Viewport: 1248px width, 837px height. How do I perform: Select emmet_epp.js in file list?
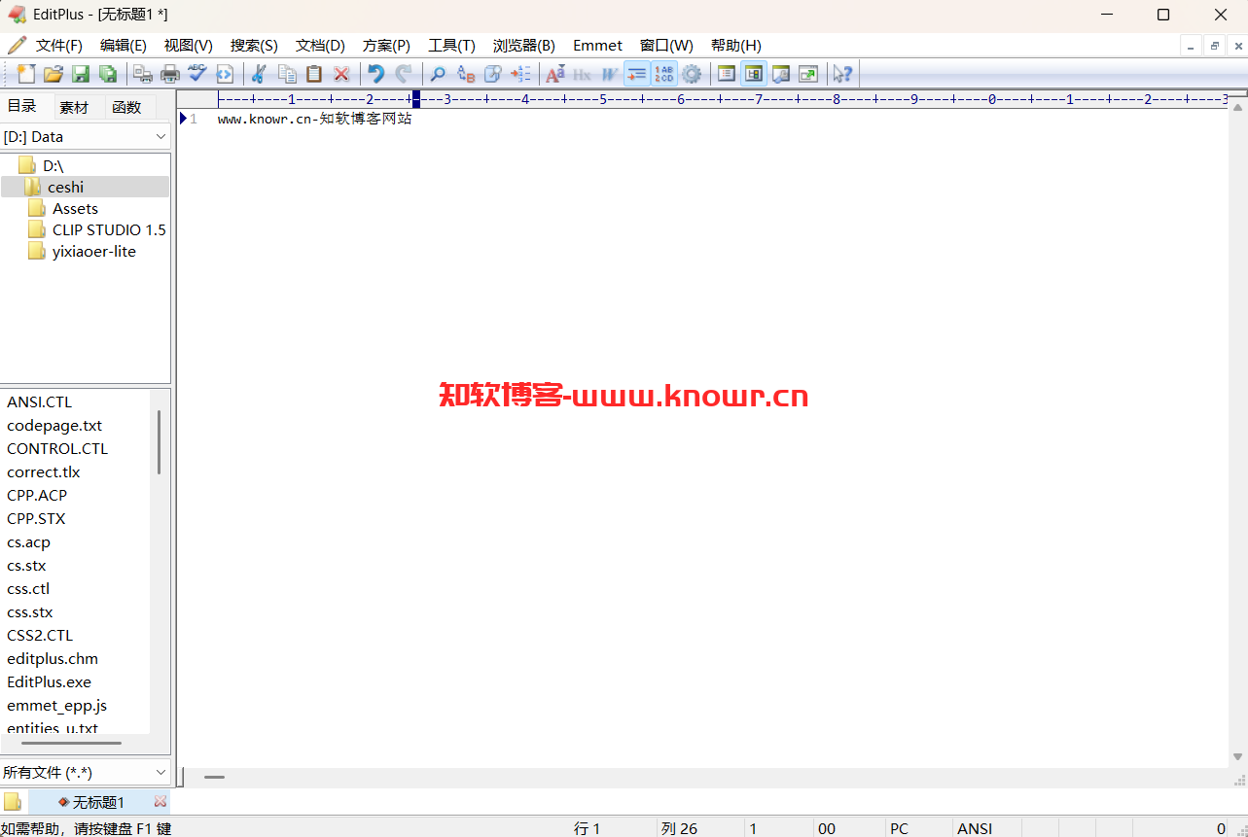click(56, 705)
